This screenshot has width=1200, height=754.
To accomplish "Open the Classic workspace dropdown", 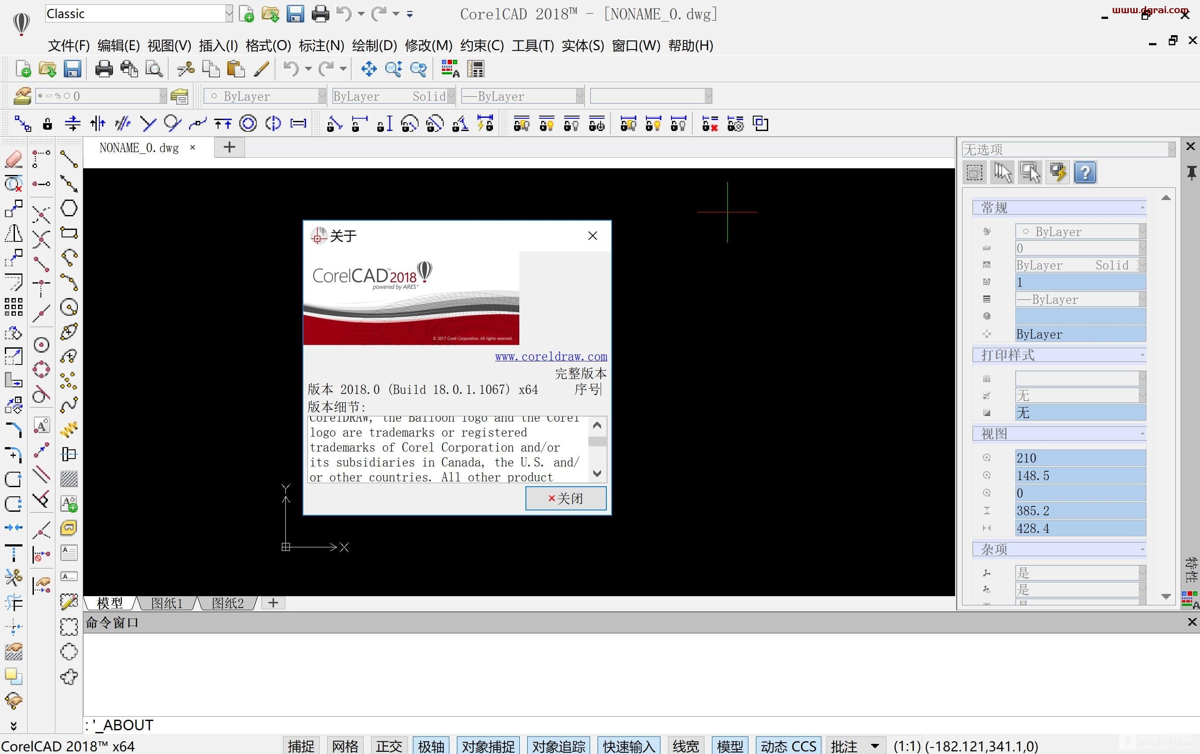I will pos(229,14).
